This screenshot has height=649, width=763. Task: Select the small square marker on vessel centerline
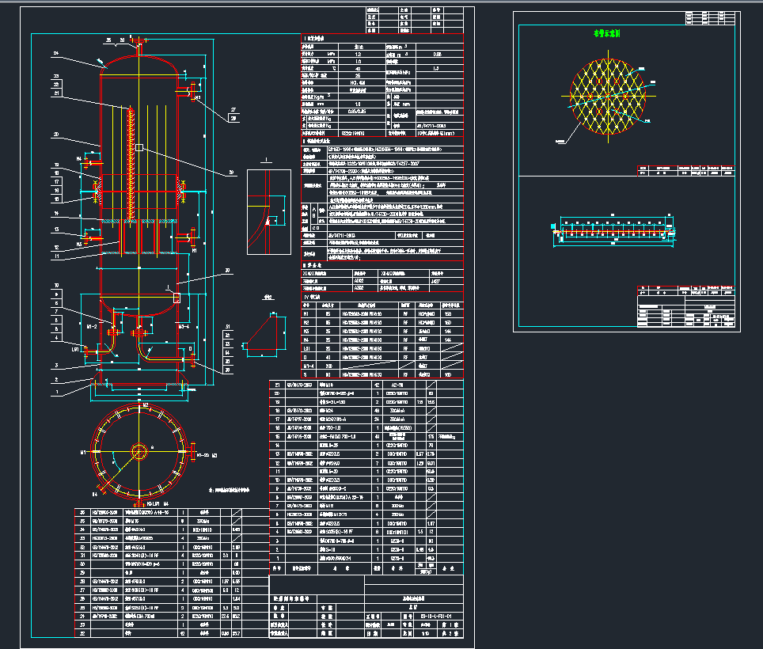coord(139,148)
